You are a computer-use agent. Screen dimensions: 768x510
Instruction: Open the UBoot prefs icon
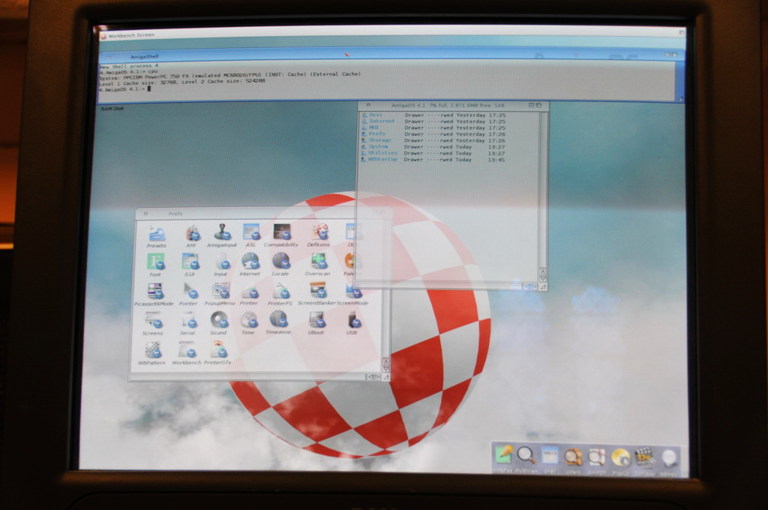tap(316, 323)
